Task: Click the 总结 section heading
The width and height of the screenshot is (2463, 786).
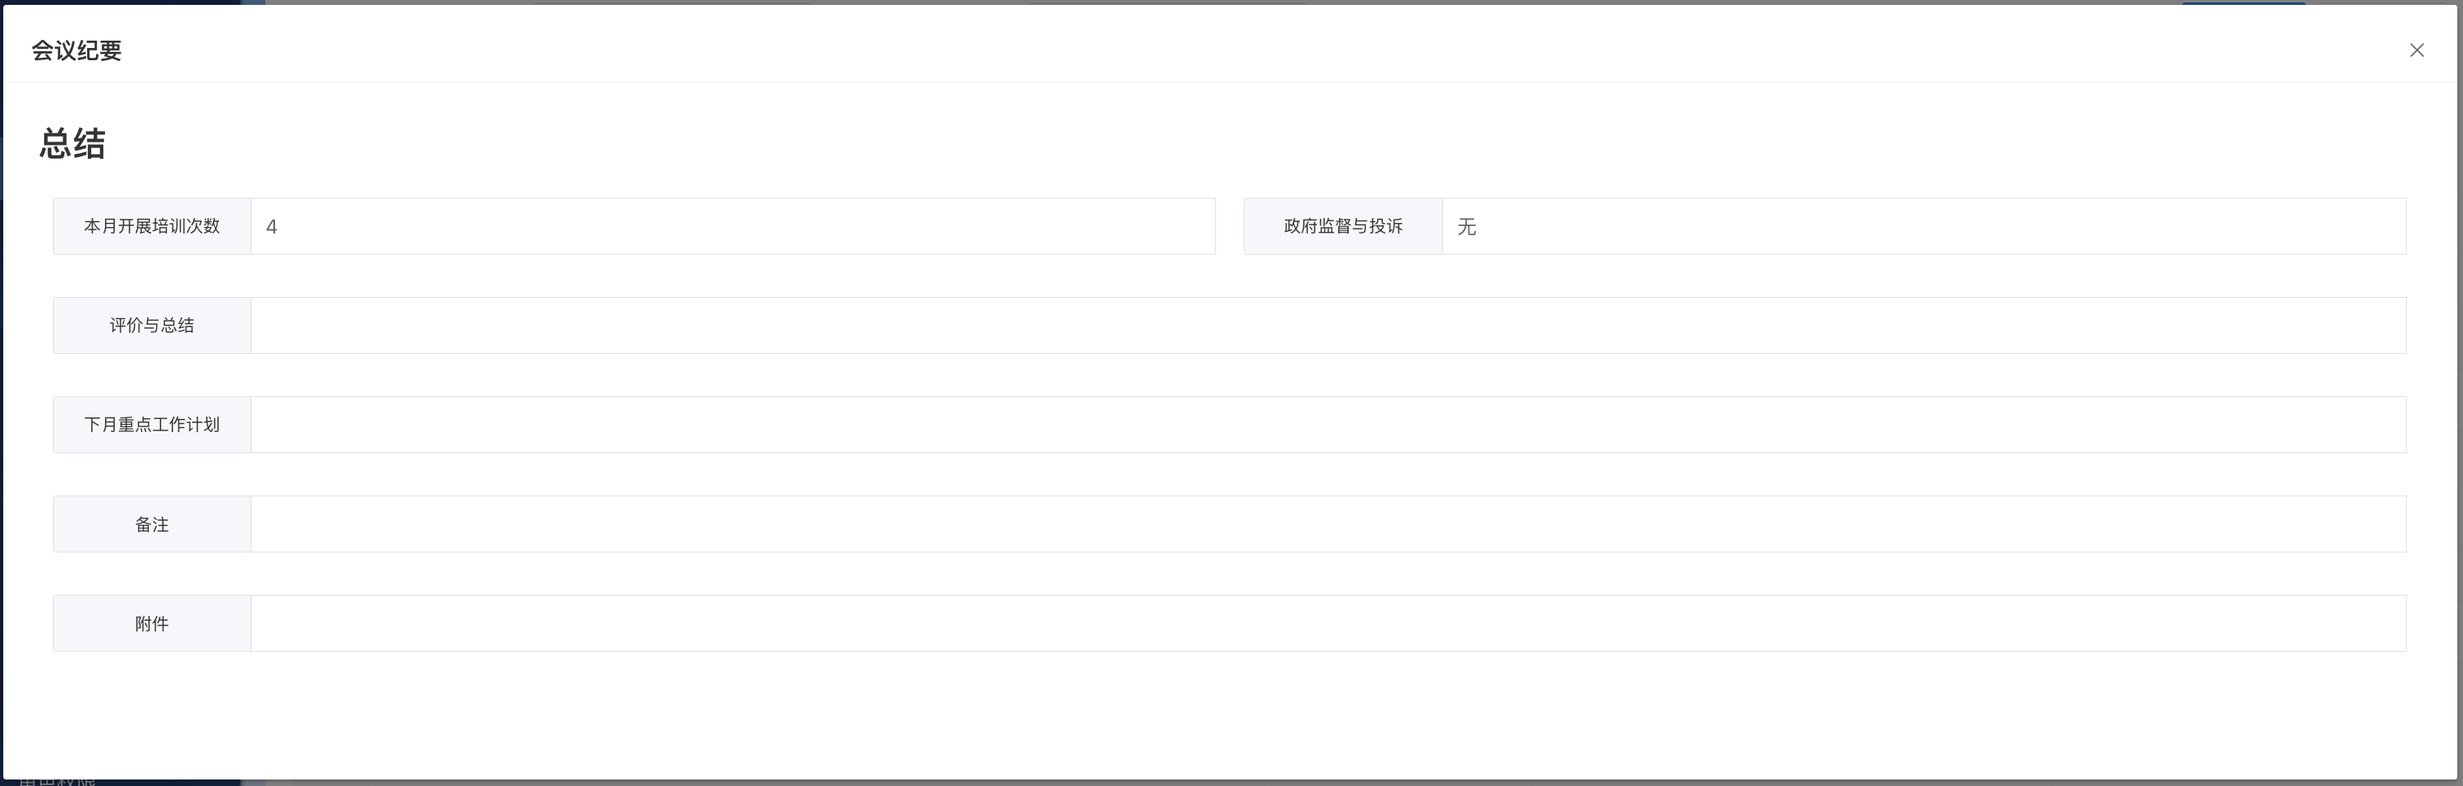Action: [x=72, y=143]
